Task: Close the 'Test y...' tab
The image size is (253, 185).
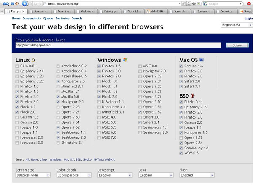Action: coord(23,11)
